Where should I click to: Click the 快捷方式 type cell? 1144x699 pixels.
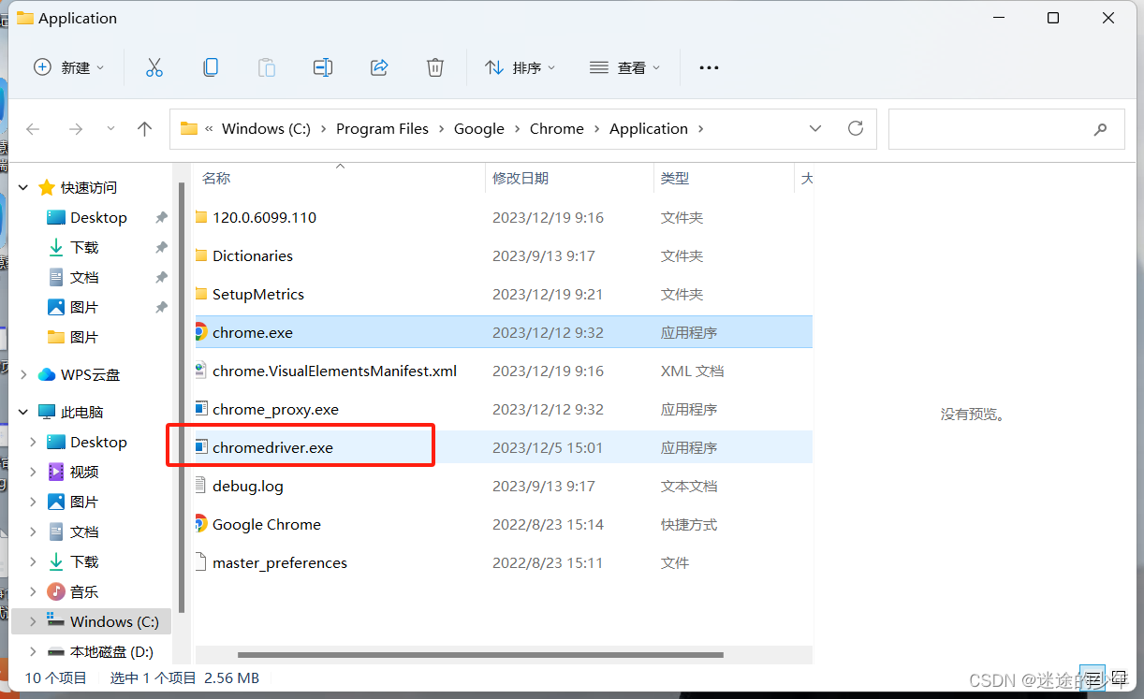pos(689,524)
